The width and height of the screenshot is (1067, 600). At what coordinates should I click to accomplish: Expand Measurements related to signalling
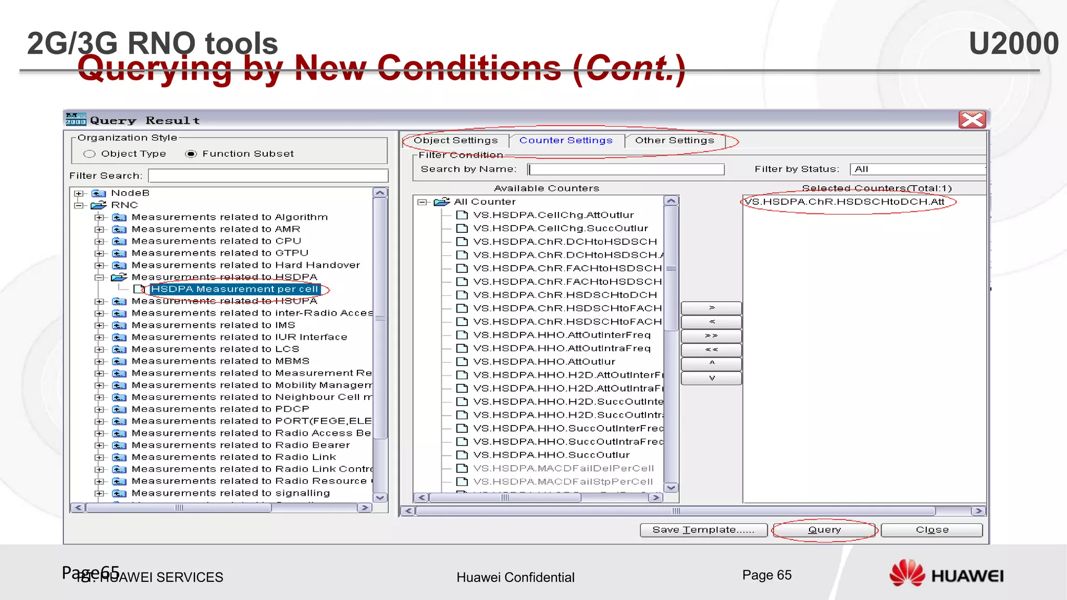[99, 493]
